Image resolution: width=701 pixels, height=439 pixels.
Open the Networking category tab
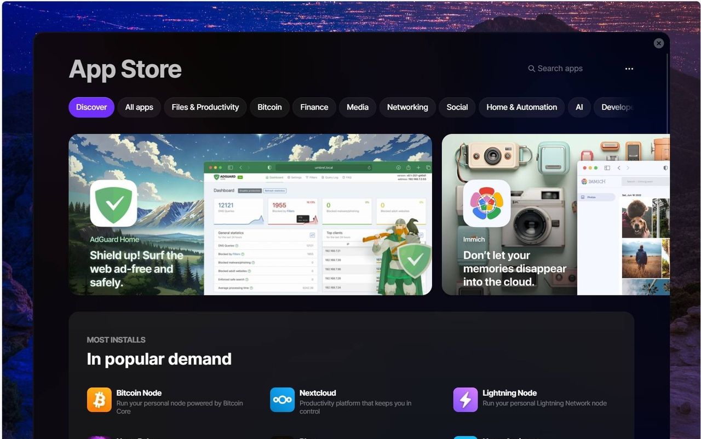click(x=407, y=107)
